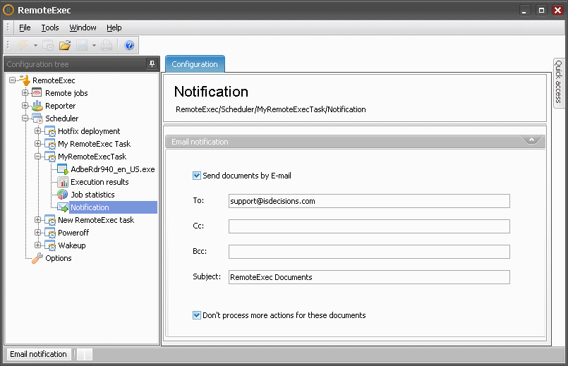Click the Wakeup task icon

point(50,245)
